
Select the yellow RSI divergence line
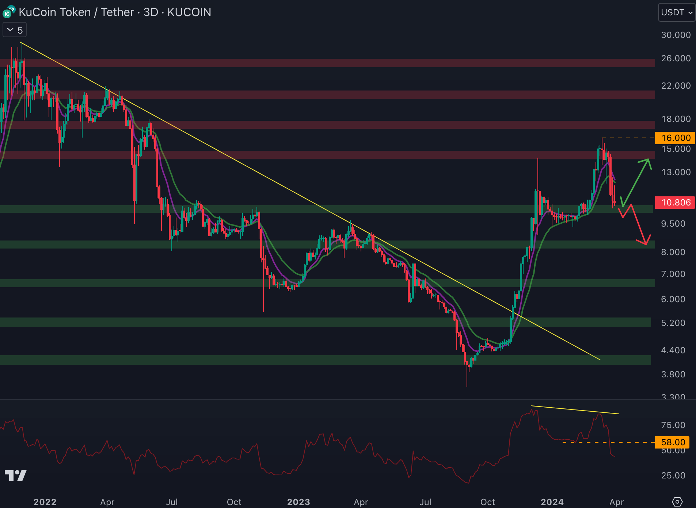[575, 410]
